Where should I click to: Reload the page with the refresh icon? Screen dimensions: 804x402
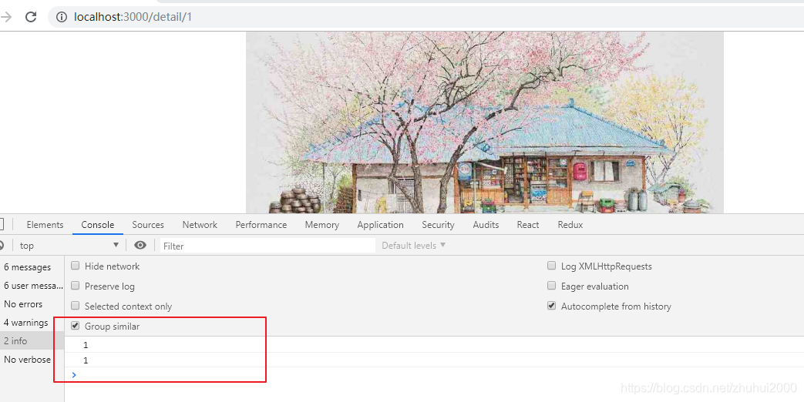pyautogui.click(x=31, y=17)
